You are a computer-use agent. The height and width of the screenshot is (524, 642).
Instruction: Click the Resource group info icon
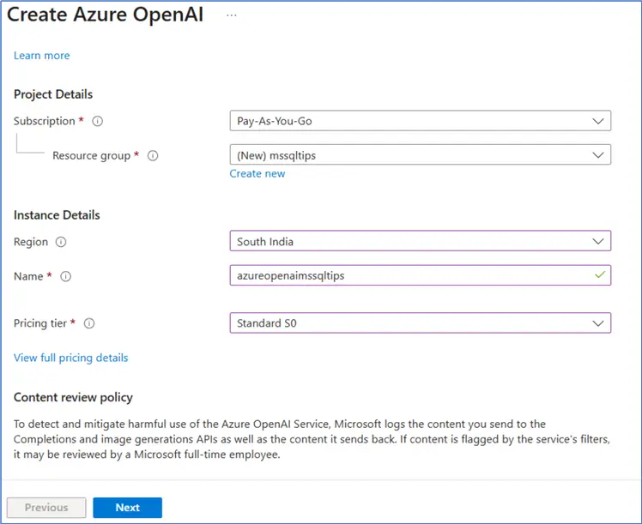153,156
